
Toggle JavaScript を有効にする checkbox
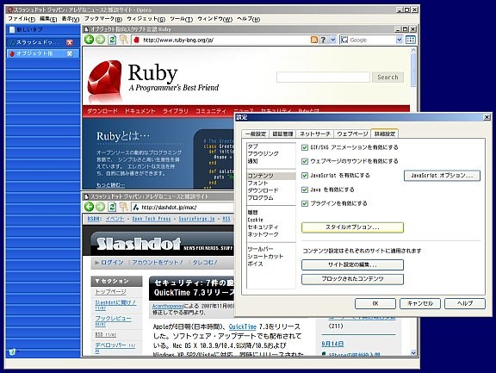tap(305, 175)
